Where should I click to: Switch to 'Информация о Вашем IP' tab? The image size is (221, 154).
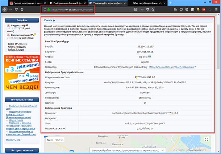[68, 3]
